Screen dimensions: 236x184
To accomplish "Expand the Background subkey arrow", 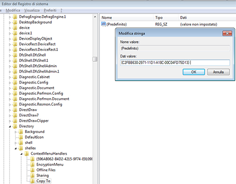I will coord(16,132).
